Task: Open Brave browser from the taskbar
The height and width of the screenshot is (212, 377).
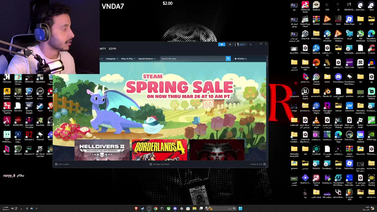Action: pos(136,208)
